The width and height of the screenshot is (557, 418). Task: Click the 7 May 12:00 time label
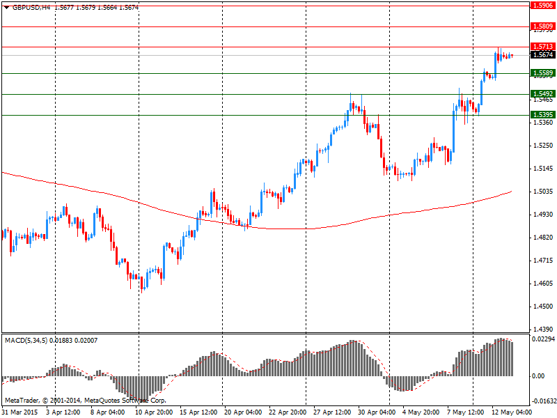466,412
